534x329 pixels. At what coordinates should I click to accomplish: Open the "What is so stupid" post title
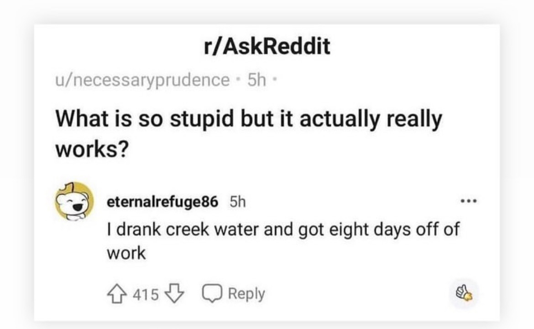coord(249,134)
